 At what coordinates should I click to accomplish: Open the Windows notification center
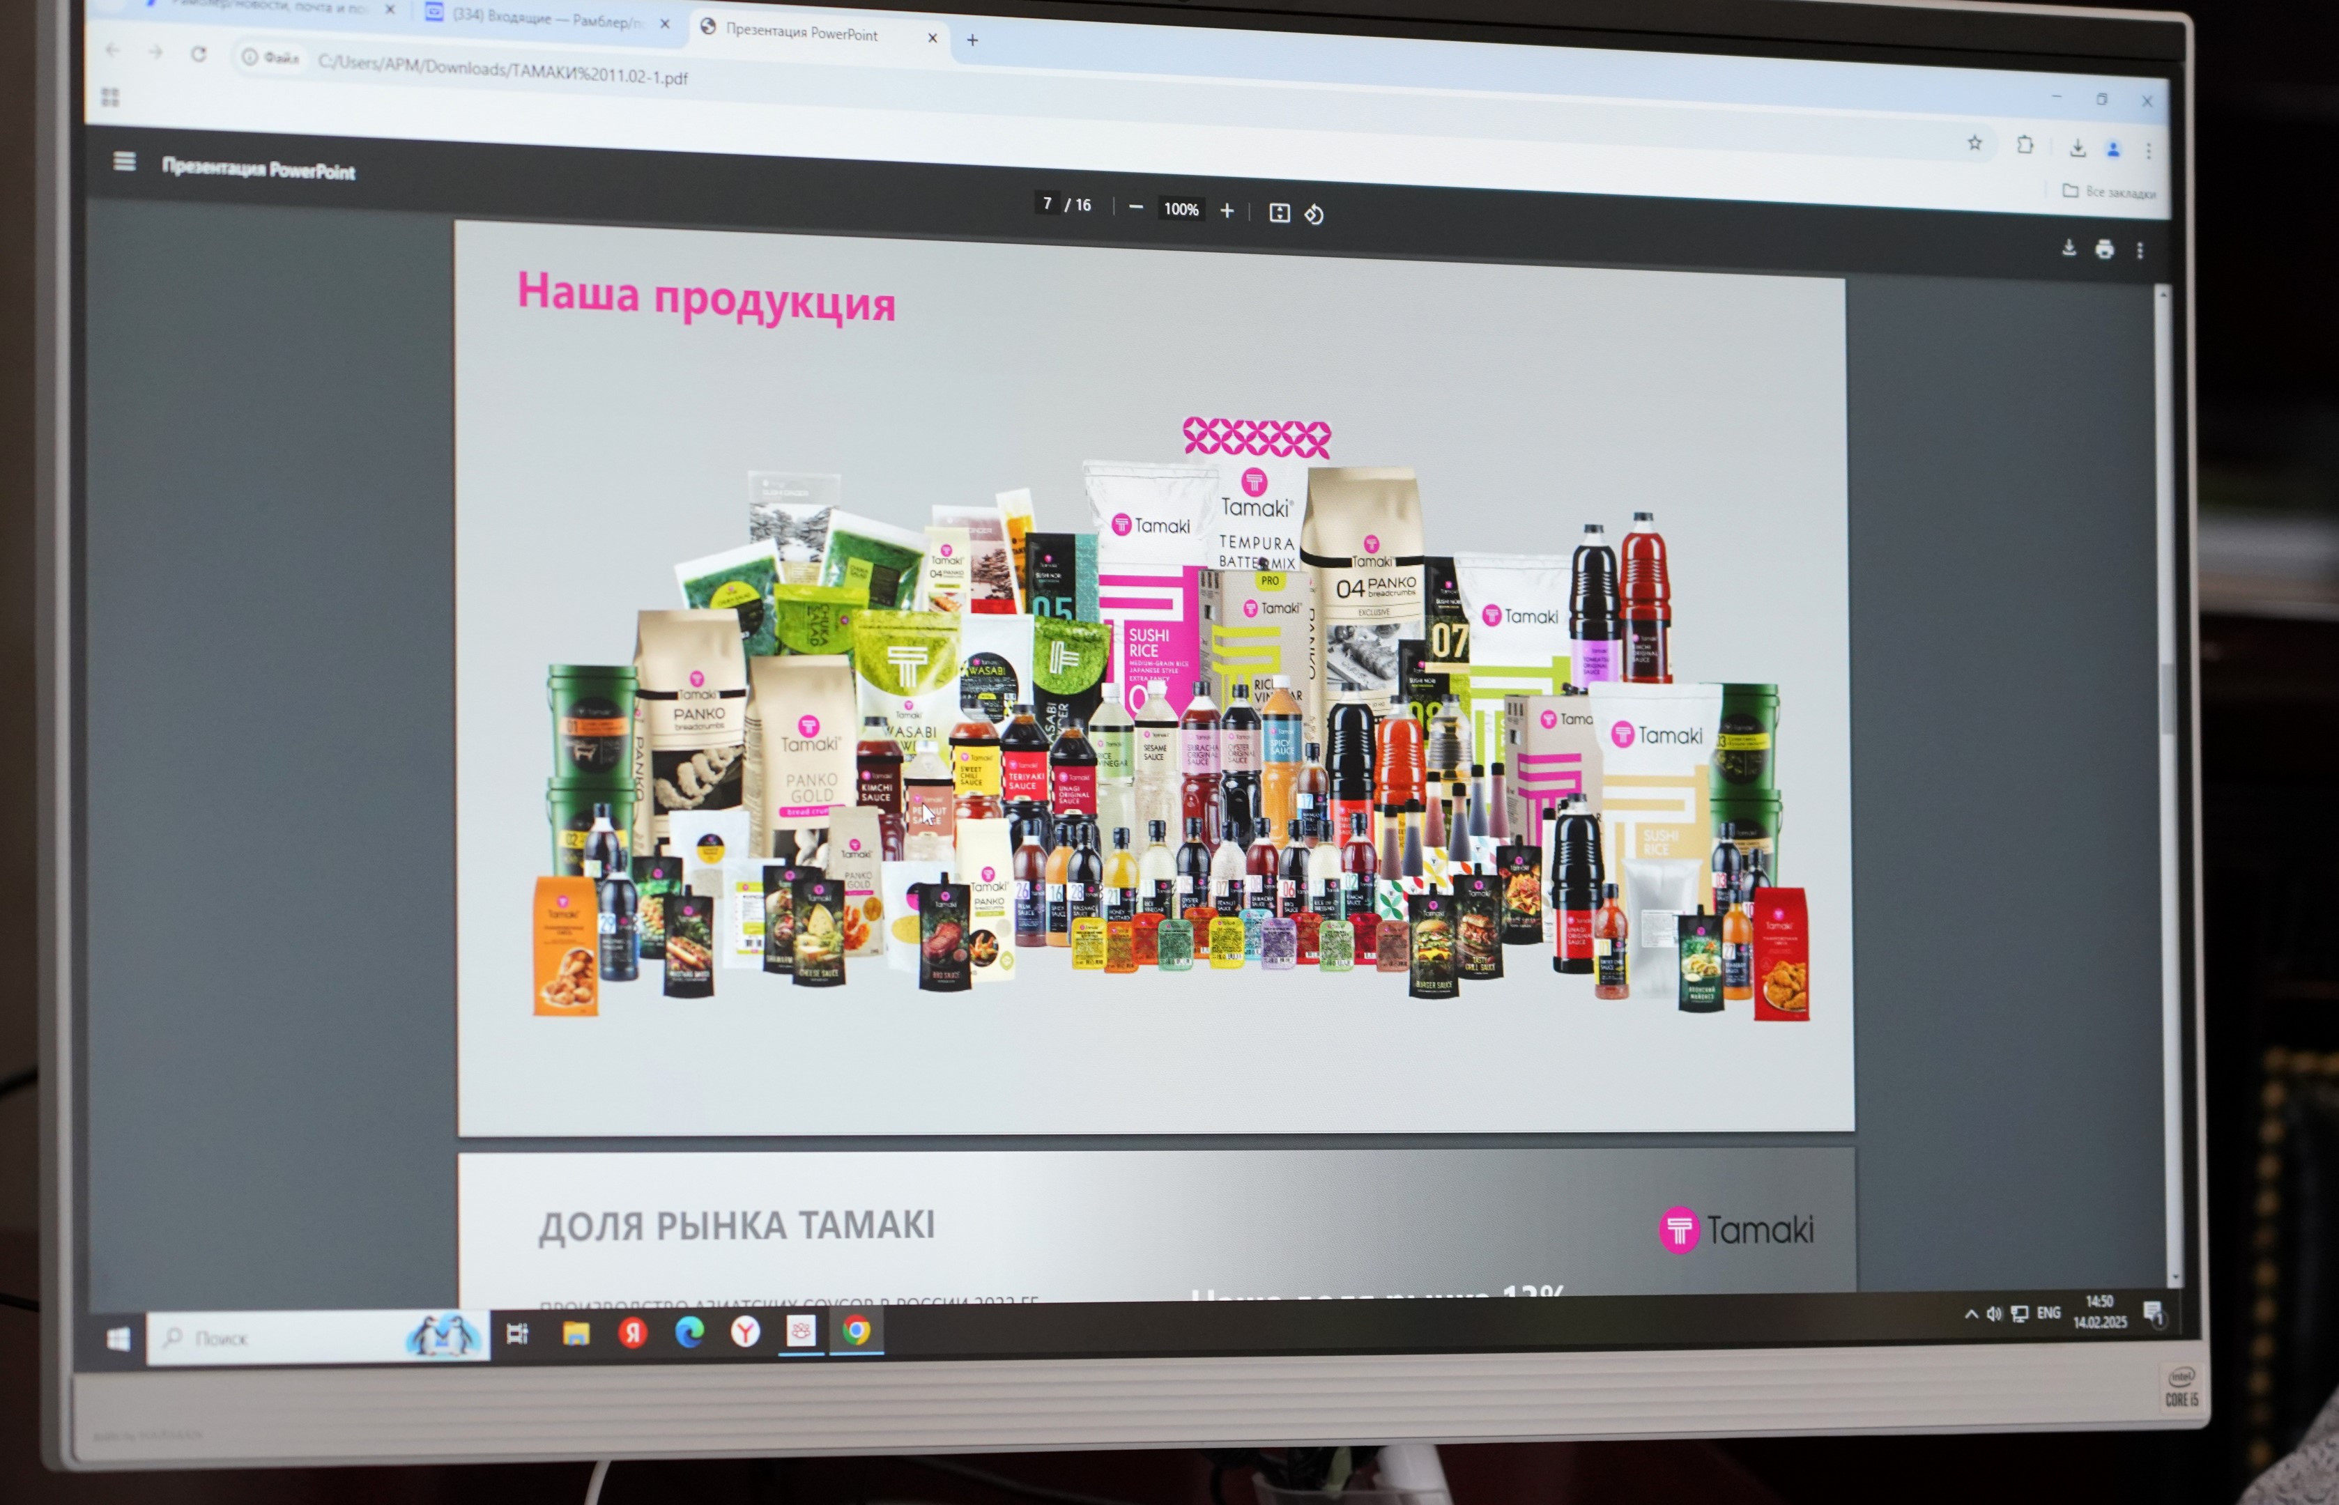coord(2154,1313)
